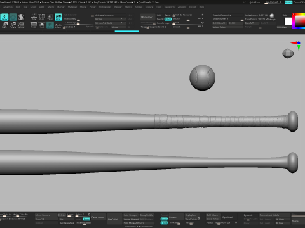The width and height of the screenshot is (305, 228).
Task: Click the Z Intensity slider
Action: tap(78, 23)
